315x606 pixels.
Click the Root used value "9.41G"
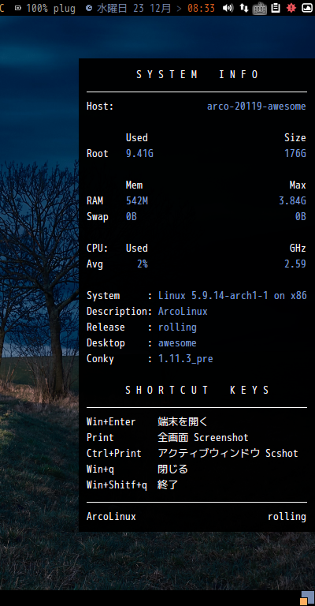click(x=139, y=154)
